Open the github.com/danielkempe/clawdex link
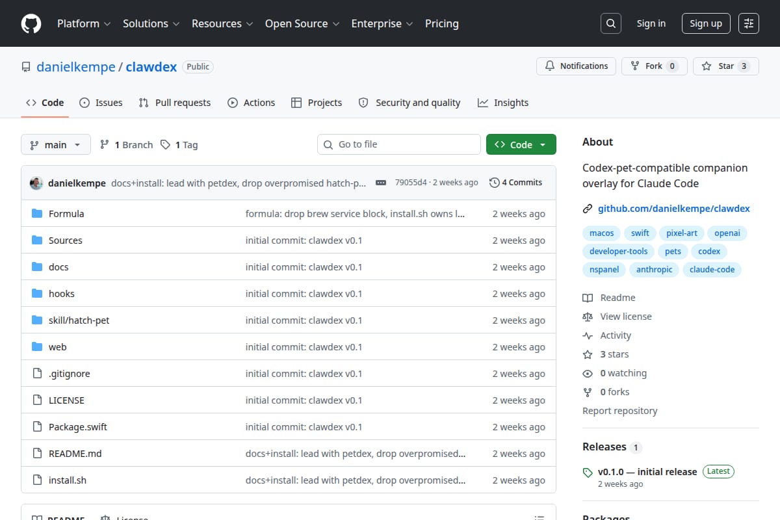The image size is (780, 520). pos(674,209)
